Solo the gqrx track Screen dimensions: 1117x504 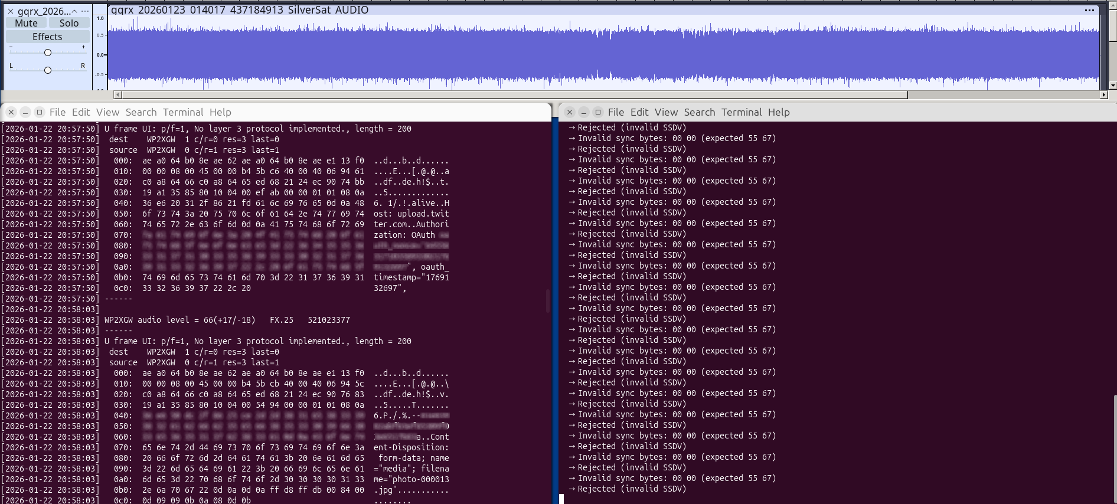(68, 23)
